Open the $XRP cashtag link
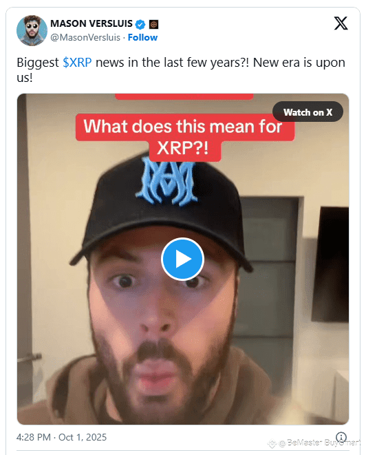366x455 pixels. [x=77, y=63]
